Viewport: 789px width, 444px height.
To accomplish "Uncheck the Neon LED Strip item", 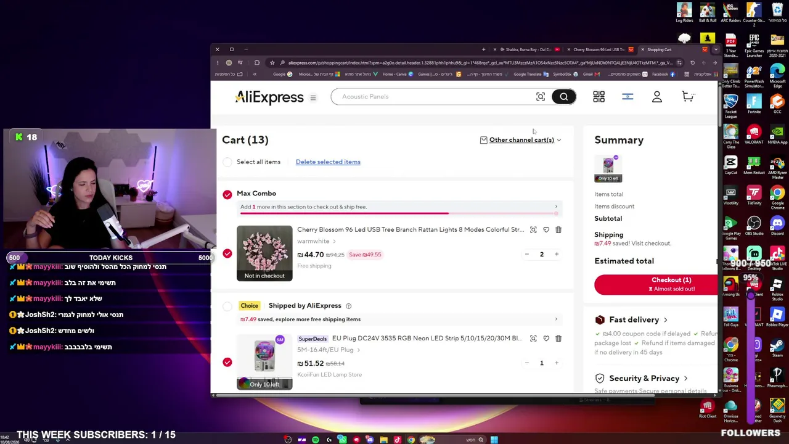I will click(227, 362).
